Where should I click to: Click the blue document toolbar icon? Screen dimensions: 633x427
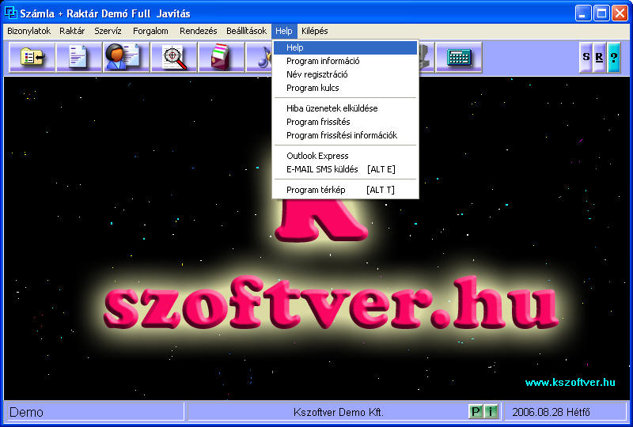pyautogui.click(x=79, y=57)
